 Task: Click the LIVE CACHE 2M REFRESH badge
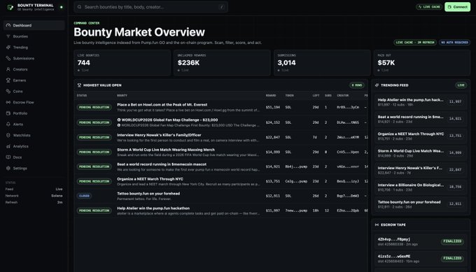pyautogui.click(x=415, y=43)
